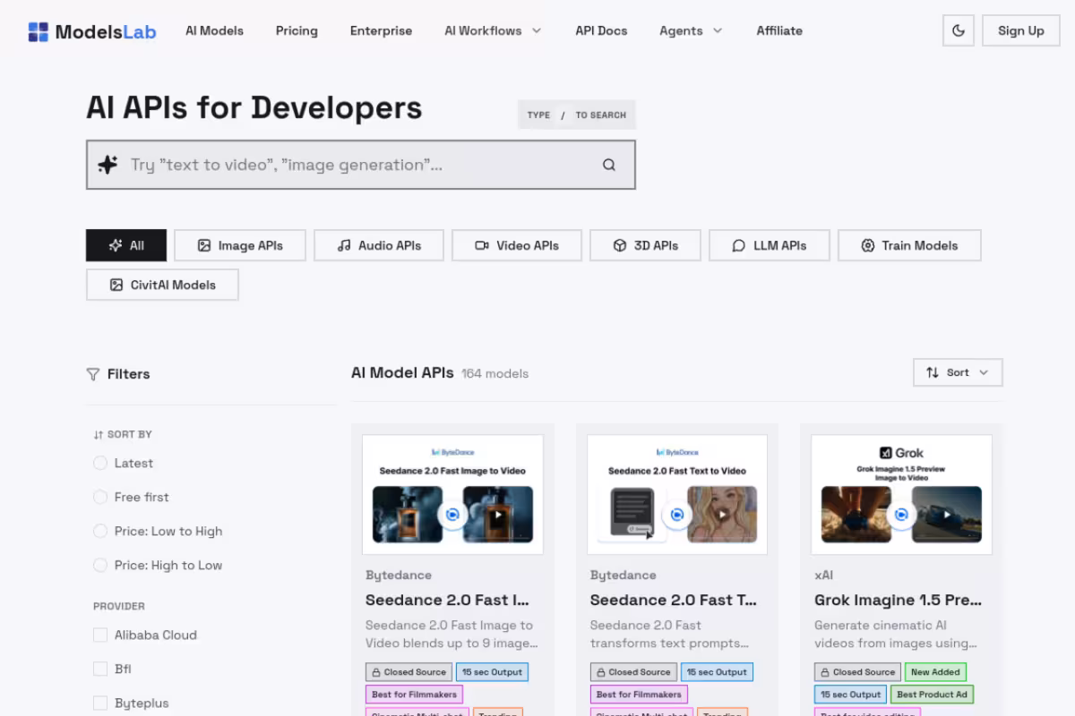Open Grok Imagine 1.5 Preview thumbnail
Image resolution: width=1075 pixels, height=716 pixels.
901,495
